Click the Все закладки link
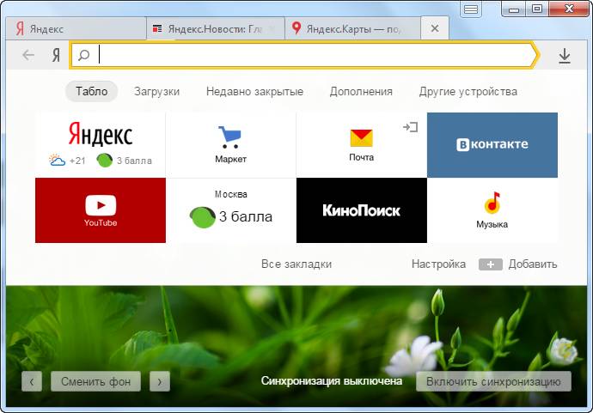The image size is (593, 413). (x=296, y=264)
